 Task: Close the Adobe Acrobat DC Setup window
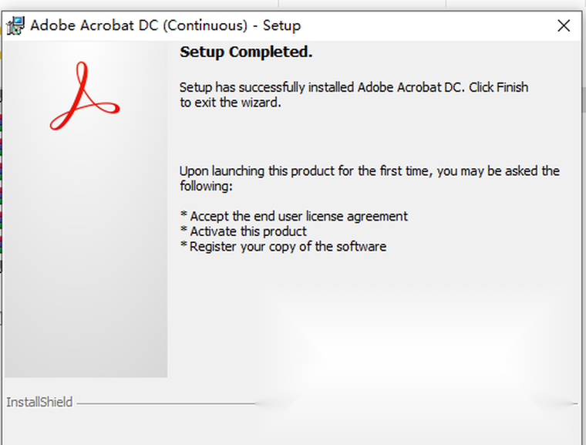(564, 25)
